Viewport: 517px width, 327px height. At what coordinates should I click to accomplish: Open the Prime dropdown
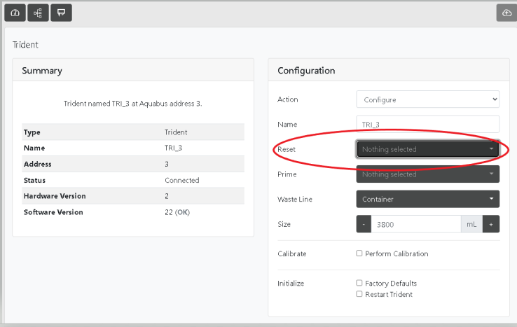click(x=427, y=174)
